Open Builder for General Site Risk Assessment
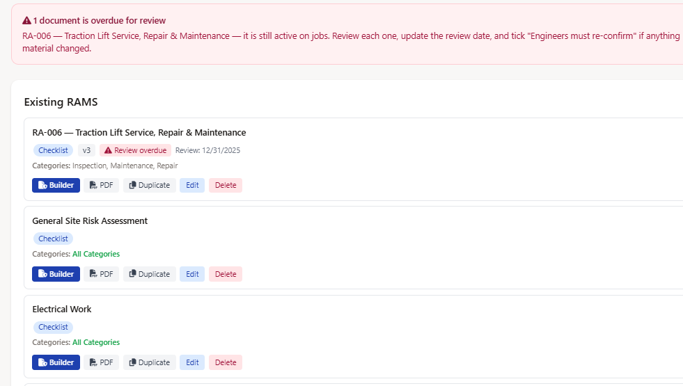The height and width of the screenshot is (386, 683). [56, 274]
